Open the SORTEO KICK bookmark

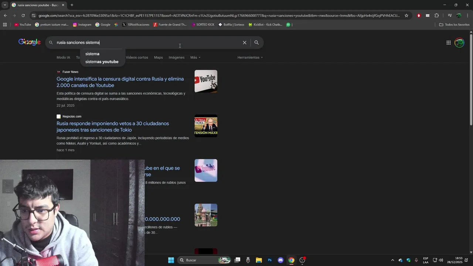203,25
